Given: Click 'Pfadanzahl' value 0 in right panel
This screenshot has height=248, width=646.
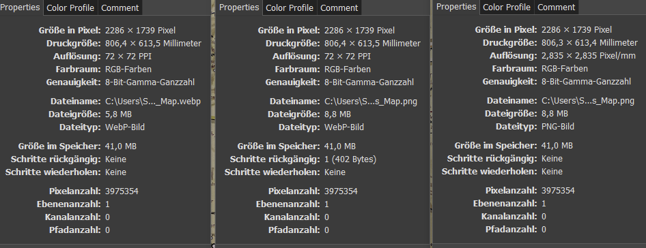Looking at the screenshot, I should point(544,230).
